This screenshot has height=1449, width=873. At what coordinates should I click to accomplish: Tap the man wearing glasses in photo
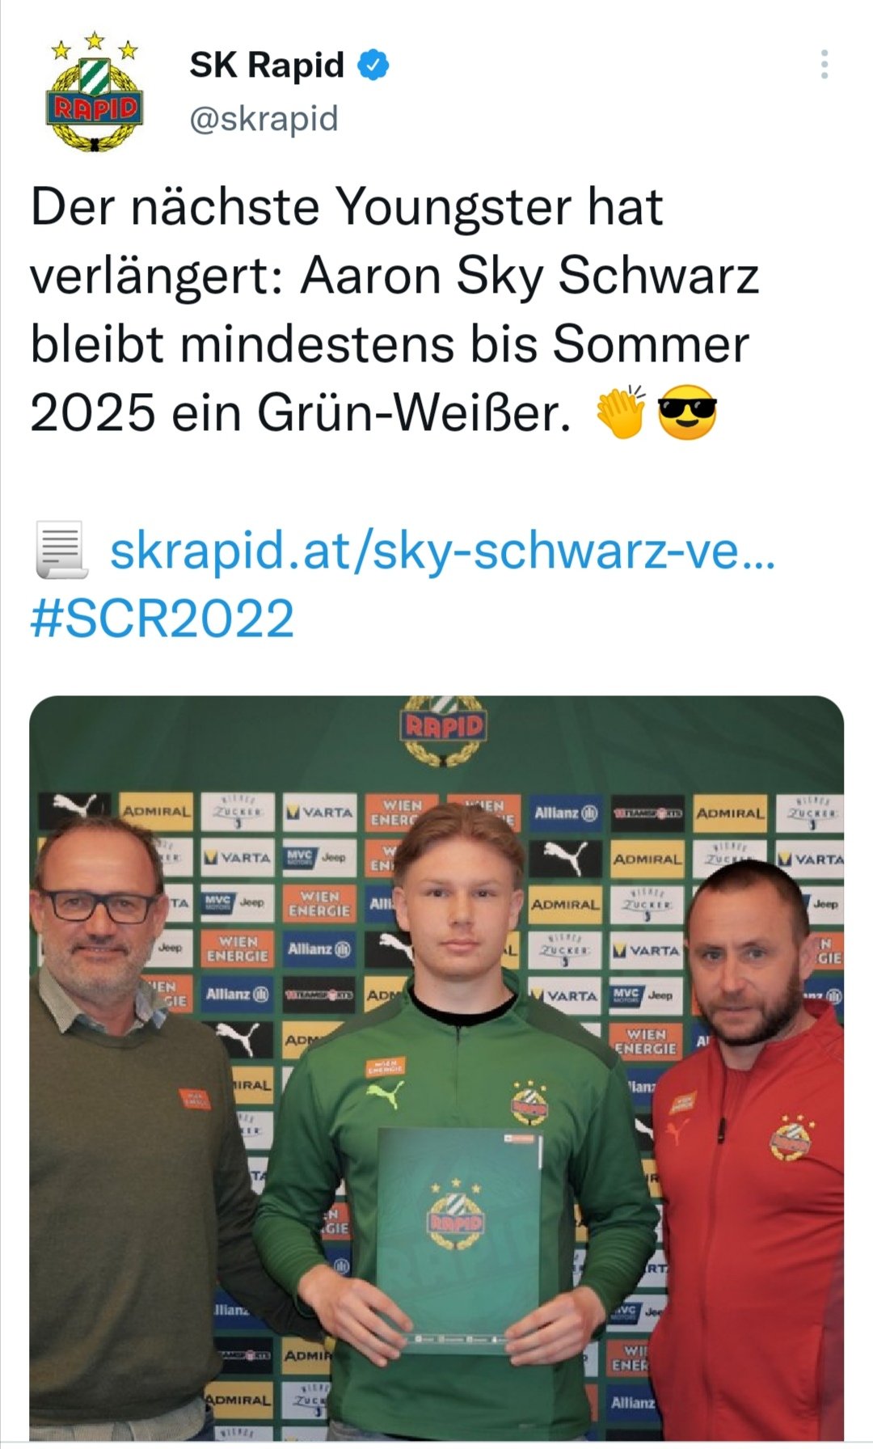click(x=121, y=1132)
